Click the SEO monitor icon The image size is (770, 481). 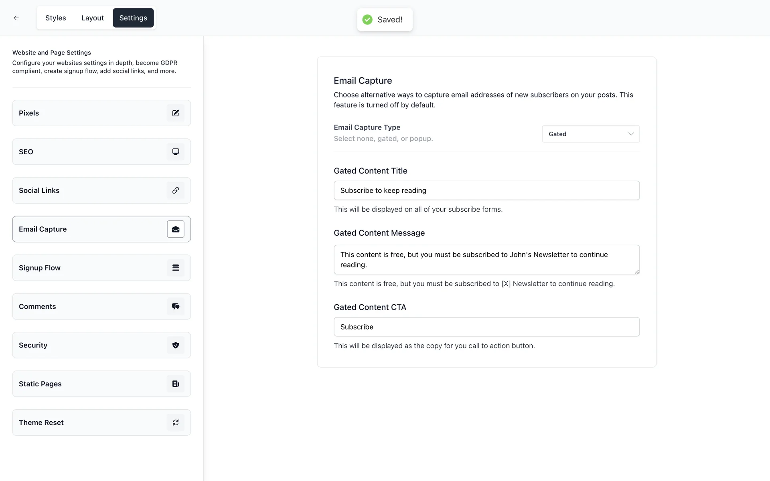point(176,152)
